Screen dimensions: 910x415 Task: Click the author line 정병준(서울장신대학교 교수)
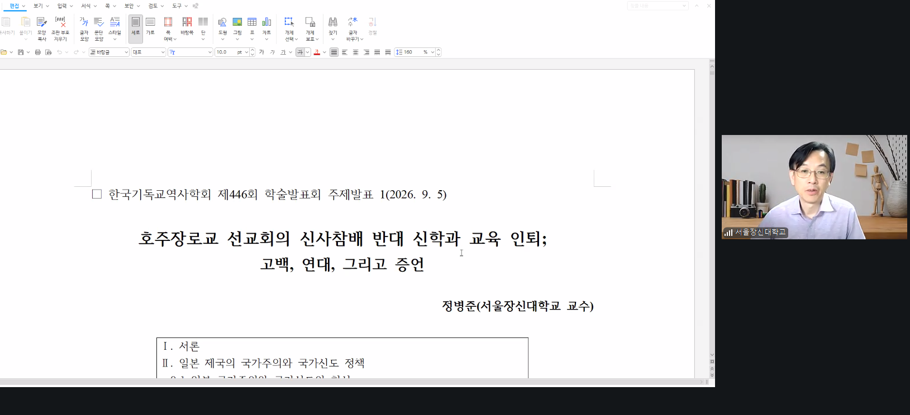(518, 306)
